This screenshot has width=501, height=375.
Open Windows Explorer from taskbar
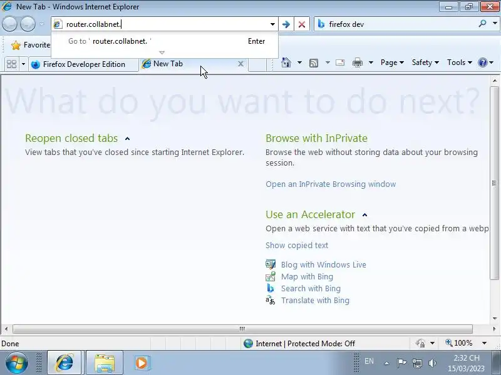tap(104, 363)
